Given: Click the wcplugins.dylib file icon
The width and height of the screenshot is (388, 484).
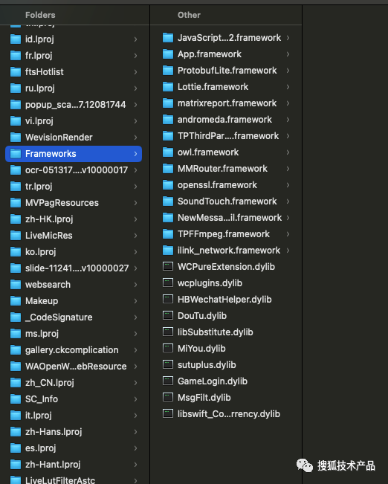Looking at the screenshot, I should (x=168, y=283).
